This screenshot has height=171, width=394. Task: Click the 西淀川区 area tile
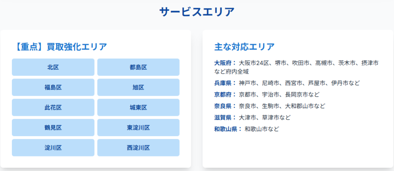138,148
